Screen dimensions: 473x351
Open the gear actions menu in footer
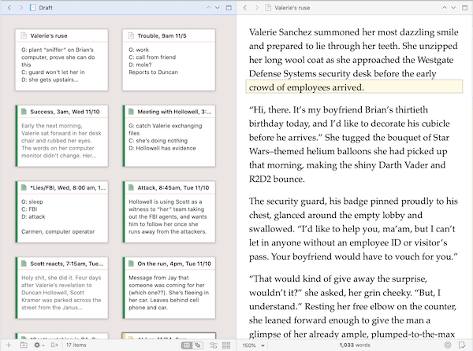pyautogui.click(x=39, y=345)
